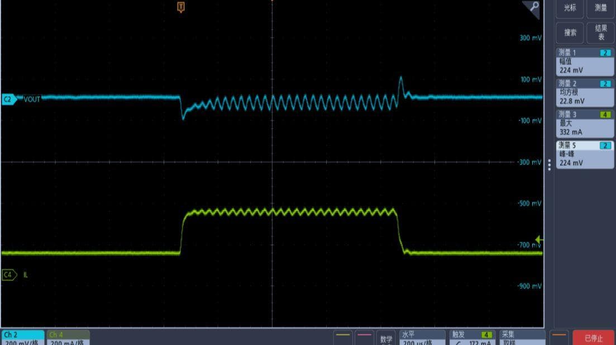Click the trigger position marker T
Screen dimensions: 616x345
pos(181,7)
